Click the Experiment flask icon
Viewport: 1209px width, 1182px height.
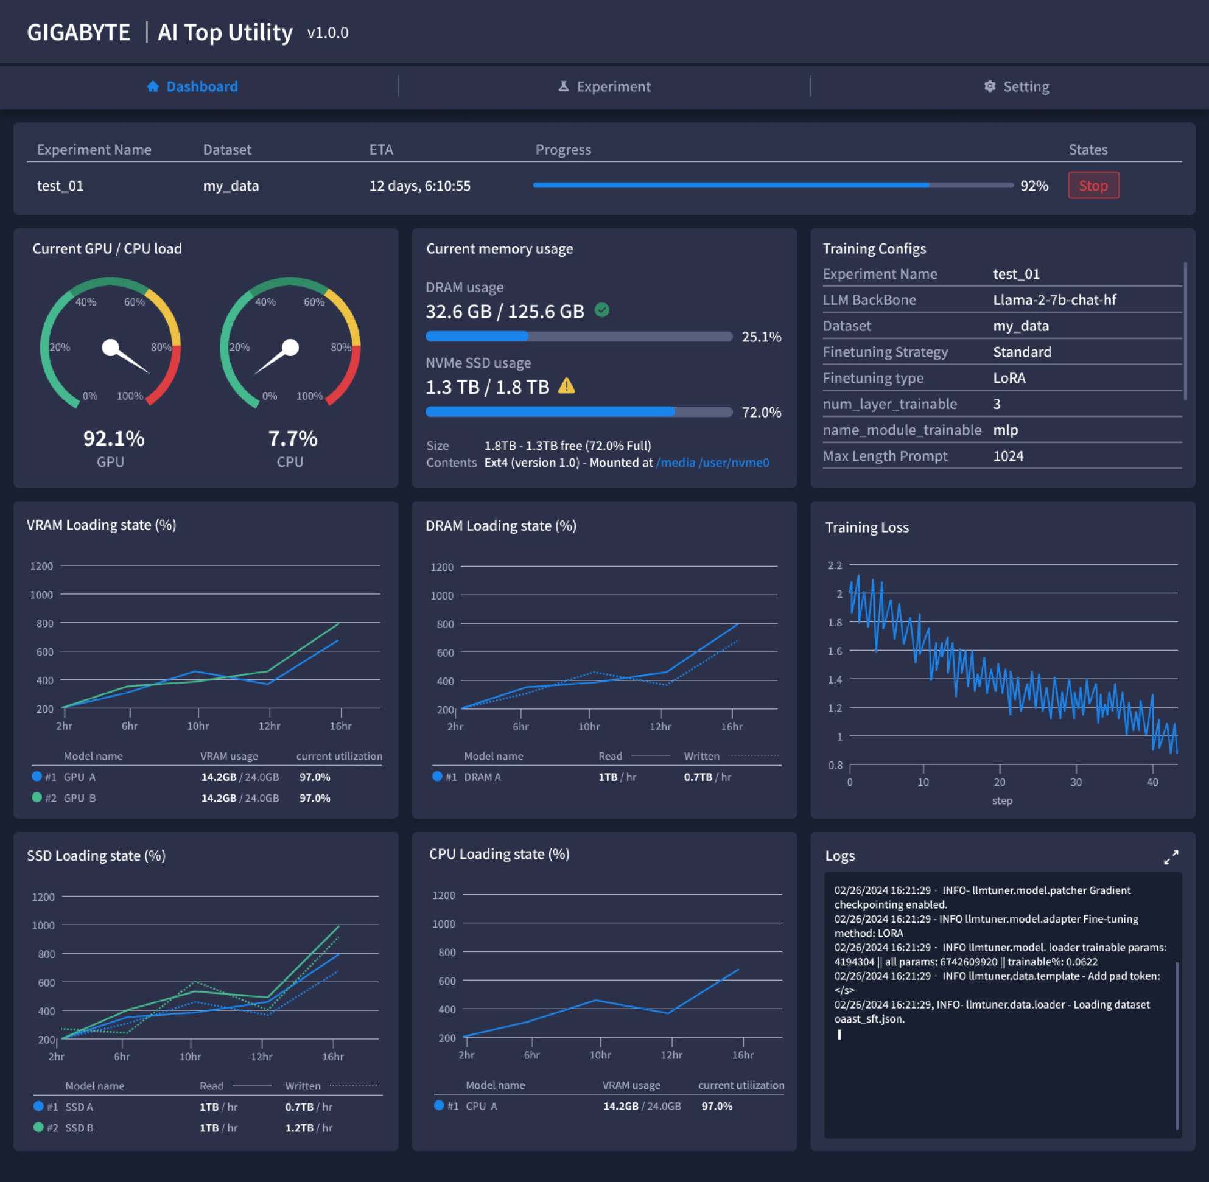(563, 86)
